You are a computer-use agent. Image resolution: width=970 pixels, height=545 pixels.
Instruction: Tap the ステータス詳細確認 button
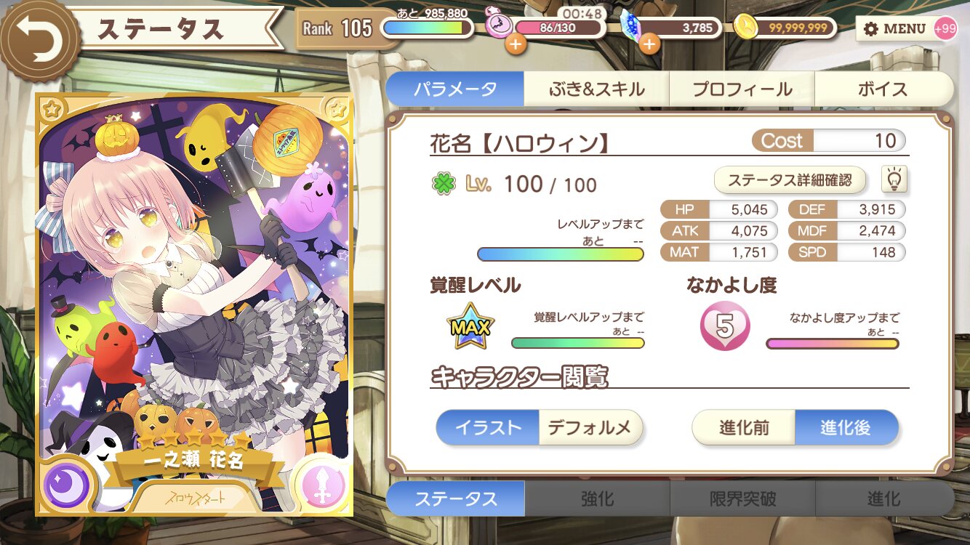coord(790,179)
